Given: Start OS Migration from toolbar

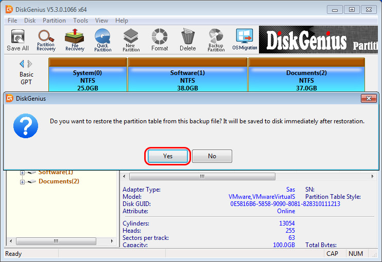Looking at the screenshot, I should pos(245,40).
